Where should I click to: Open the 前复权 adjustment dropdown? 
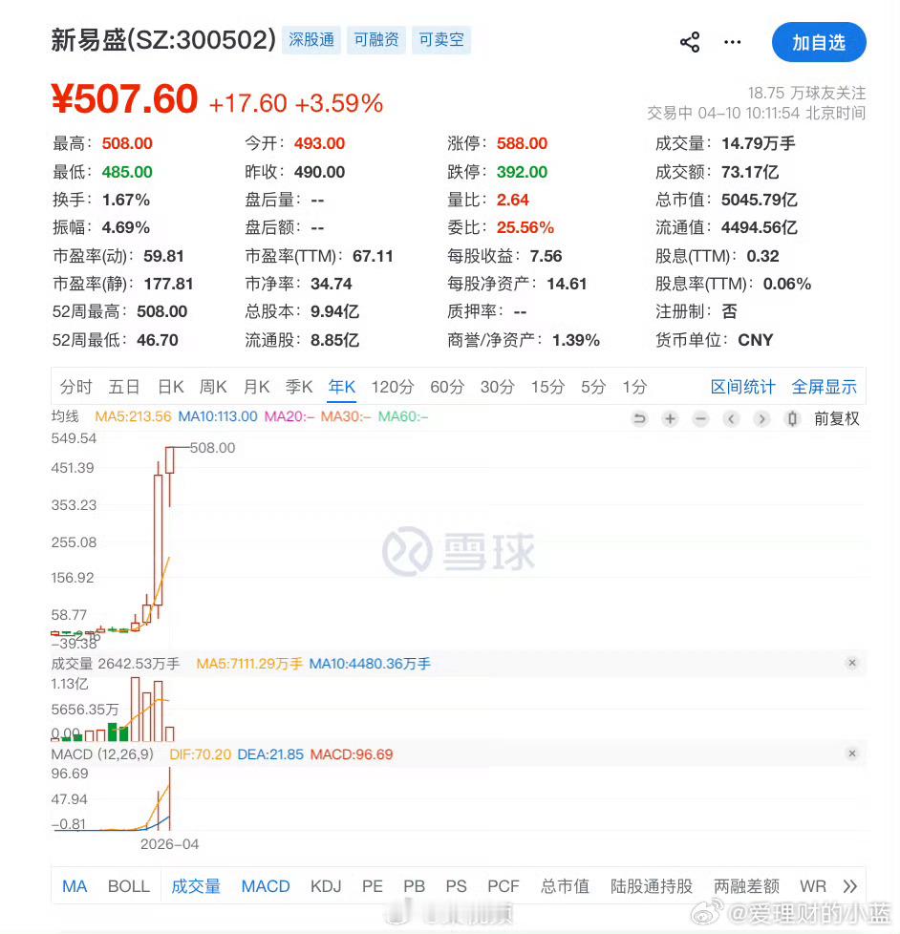coord(837,419)
